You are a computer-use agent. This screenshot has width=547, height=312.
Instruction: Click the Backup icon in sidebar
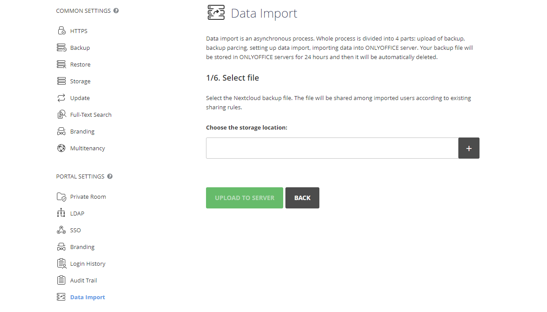pos(61,48)
